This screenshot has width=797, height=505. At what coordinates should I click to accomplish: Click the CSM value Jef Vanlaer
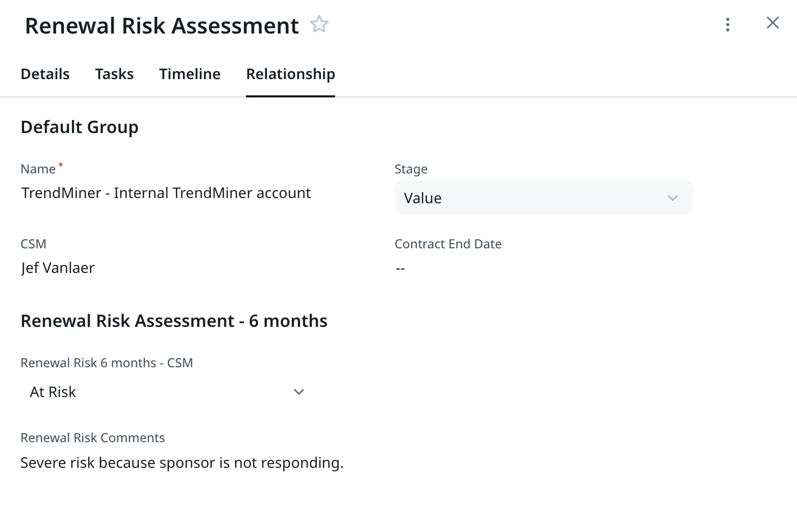coord(58,268)
